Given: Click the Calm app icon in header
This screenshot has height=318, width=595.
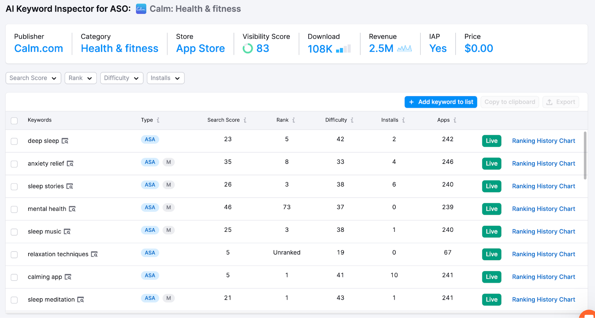Looking at the screenshot, I should click(141, 9).
